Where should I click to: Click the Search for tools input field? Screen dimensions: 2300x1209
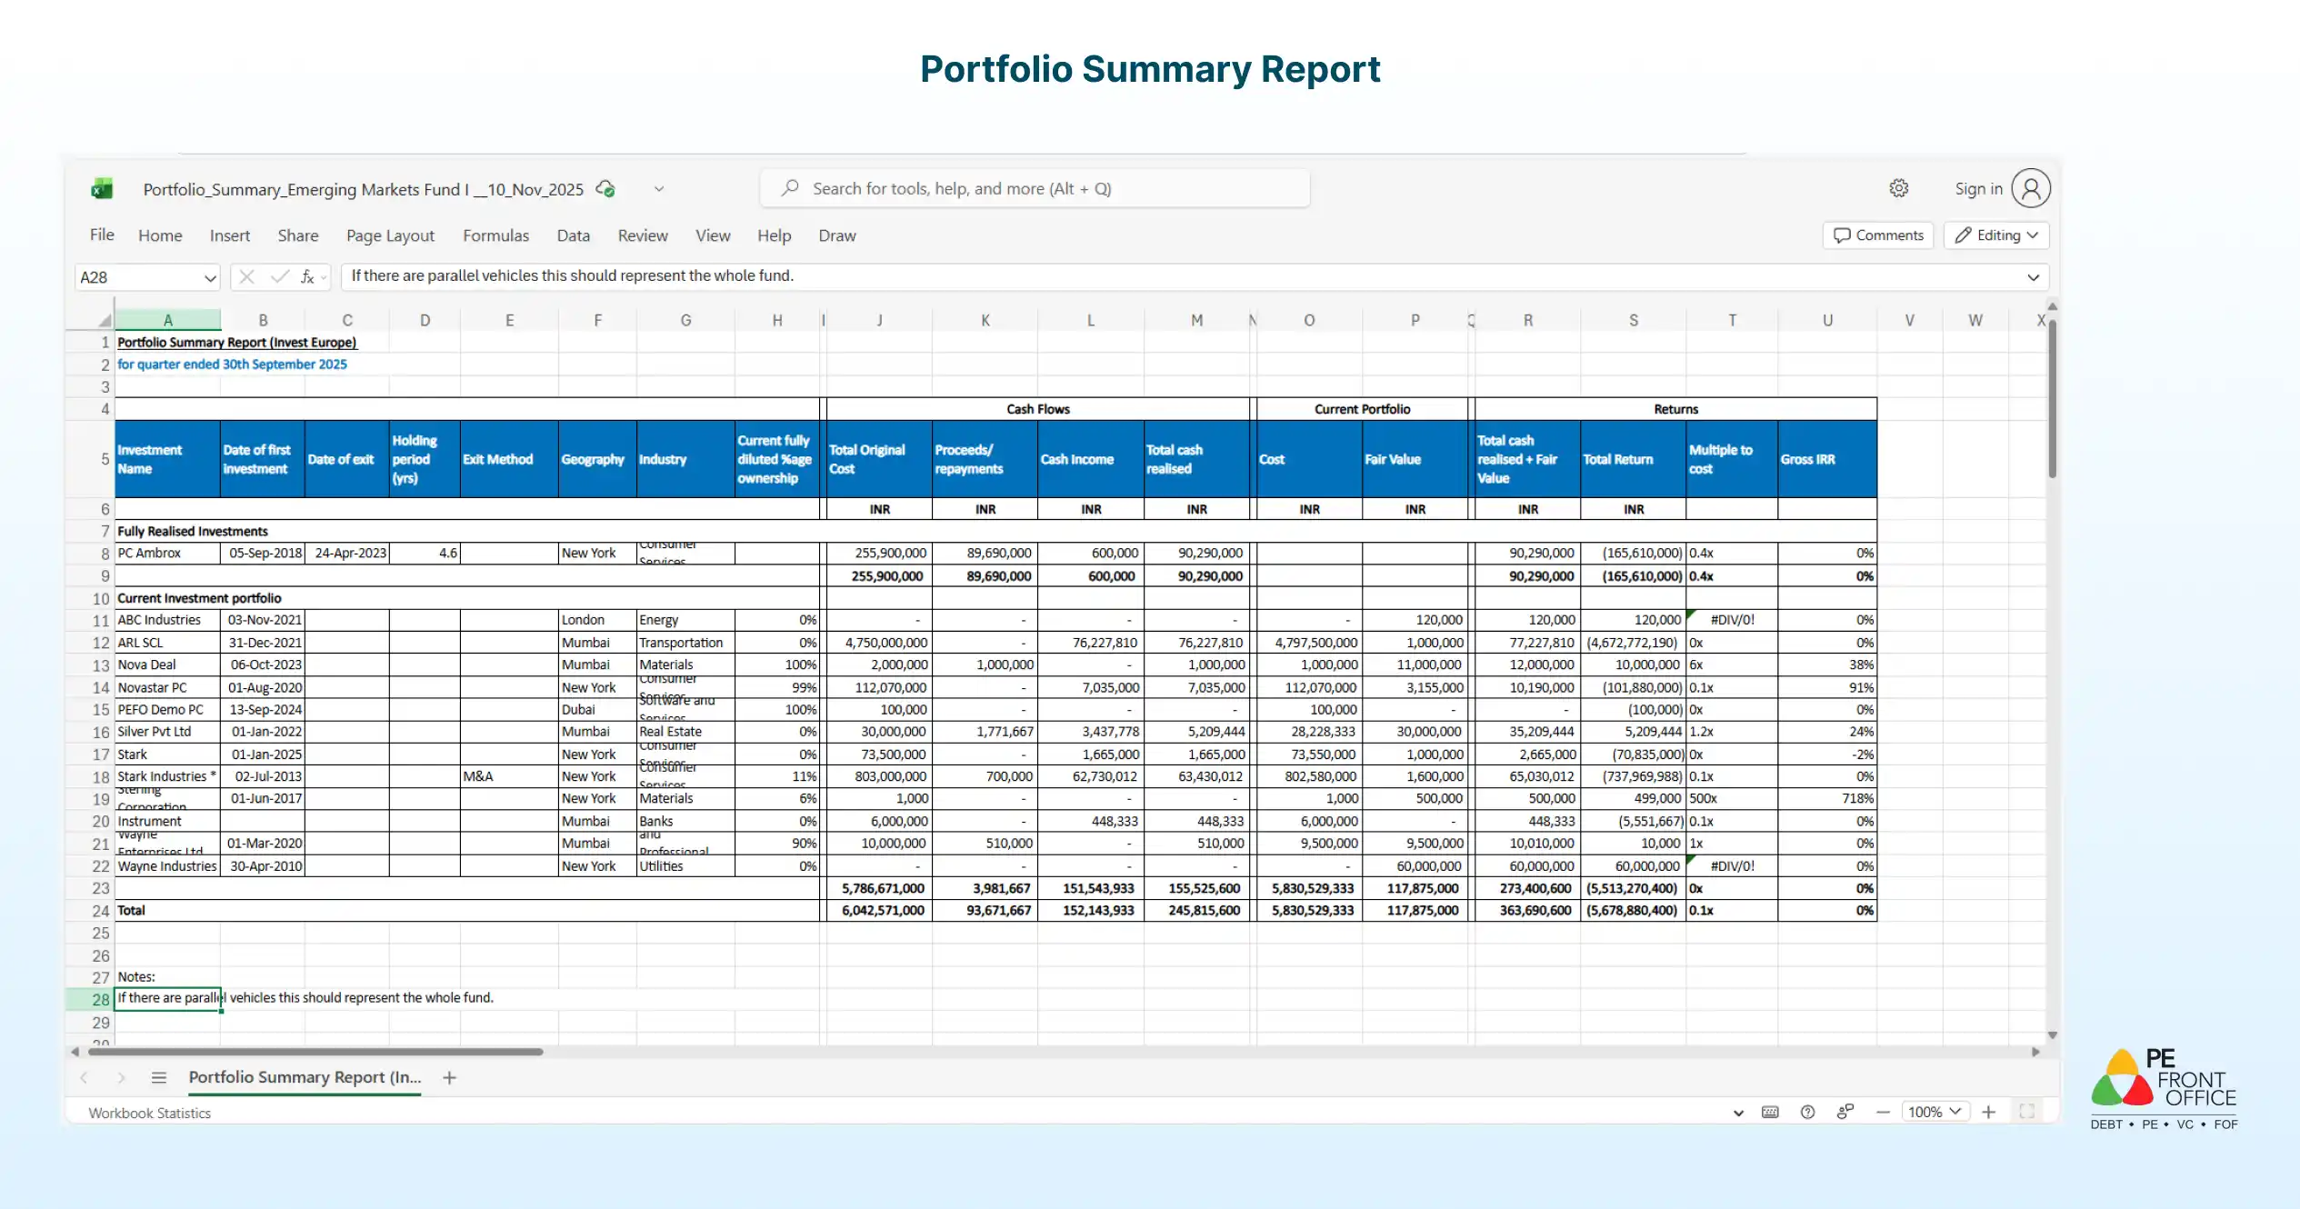(1035, 188)
